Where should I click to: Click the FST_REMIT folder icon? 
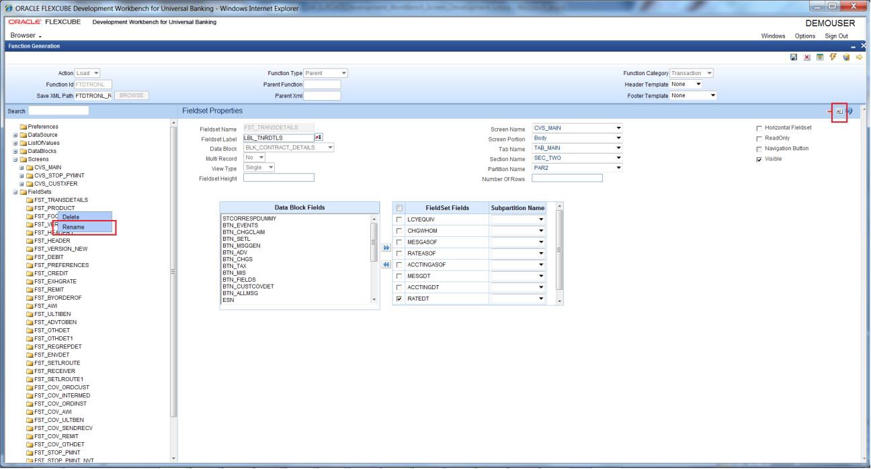30,289
